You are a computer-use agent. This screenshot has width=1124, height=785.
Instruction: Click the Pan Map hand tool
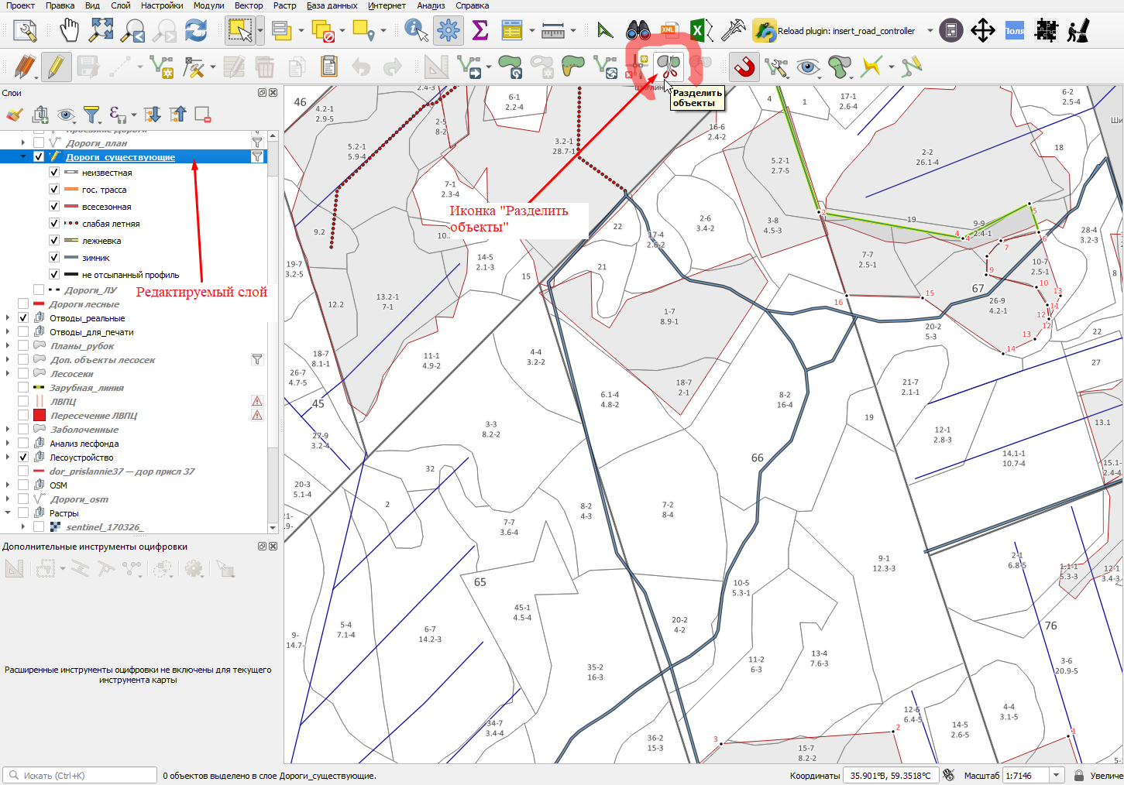pyautogui.click(x=70, y=31)
